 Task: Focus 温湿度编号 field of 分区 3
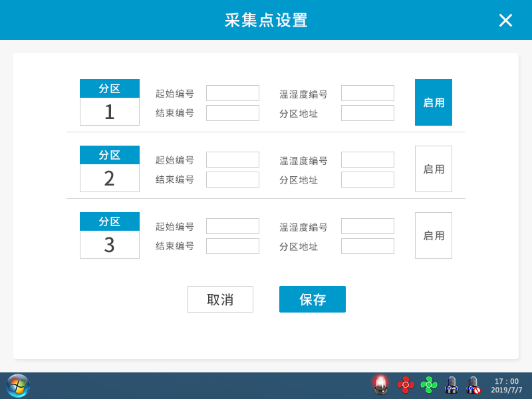368,226
